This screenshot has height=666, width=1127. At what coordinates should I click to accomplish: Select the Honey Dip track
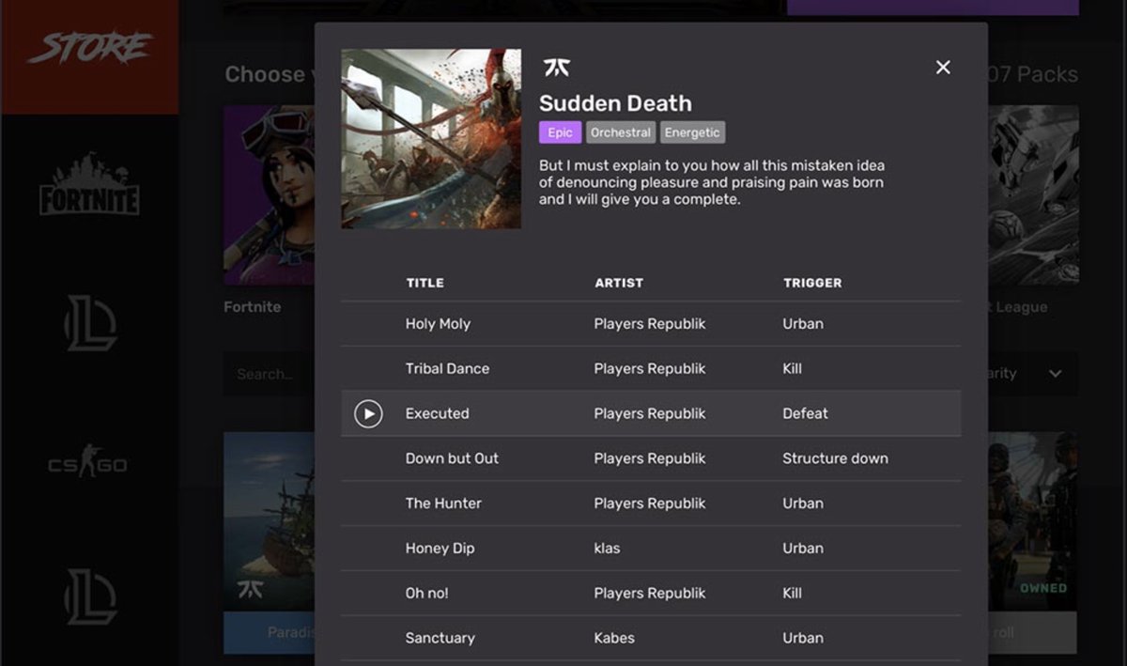(440, 549)
